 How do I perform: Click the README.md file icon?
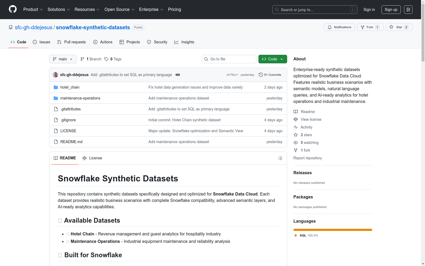point(56,142)
